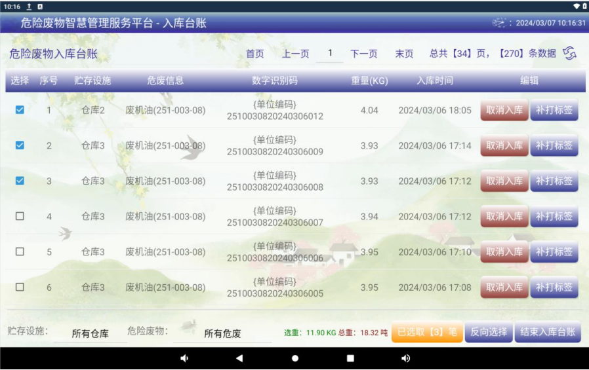Click the page number input field
The image size is (589, 370).
(330, 53)
